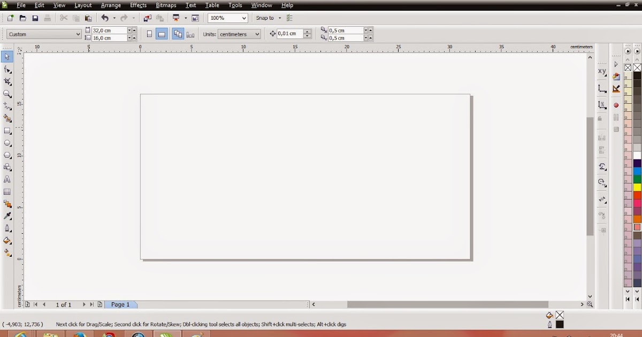Click the Undo icon on the toolbar
This screenshot has height=337, width=642.
105,18
